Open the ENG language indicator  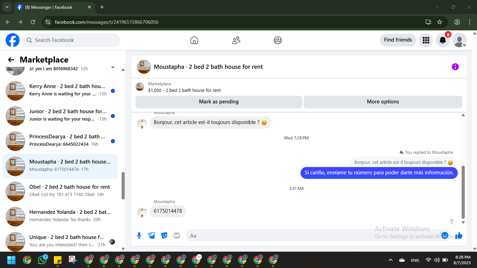(415, 260)
